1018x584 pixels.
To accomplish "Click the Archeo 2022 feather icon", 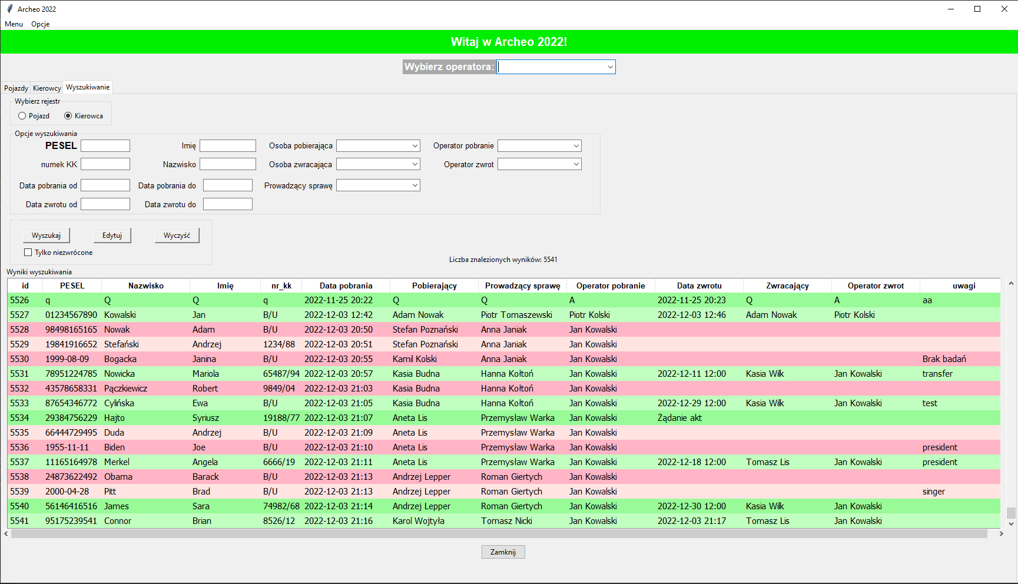I will [9, 9].
